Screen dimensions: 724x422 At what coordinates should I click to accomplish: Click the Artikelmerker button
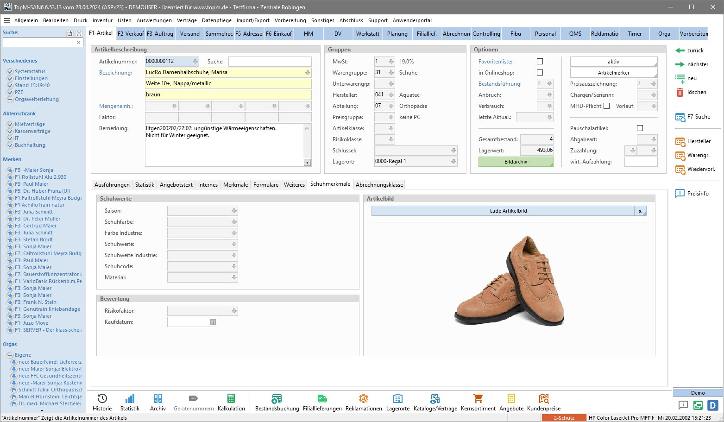click(x=614, y=73)
